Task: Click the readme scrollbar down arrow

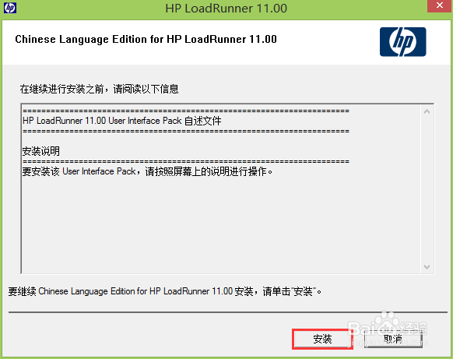Action: tap(427, 267)
